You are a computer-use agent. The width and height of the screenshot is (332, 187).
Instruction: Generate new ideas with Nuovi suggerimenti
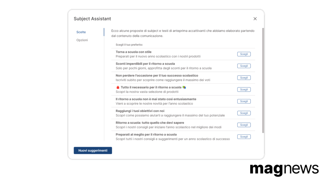(93, 151)
